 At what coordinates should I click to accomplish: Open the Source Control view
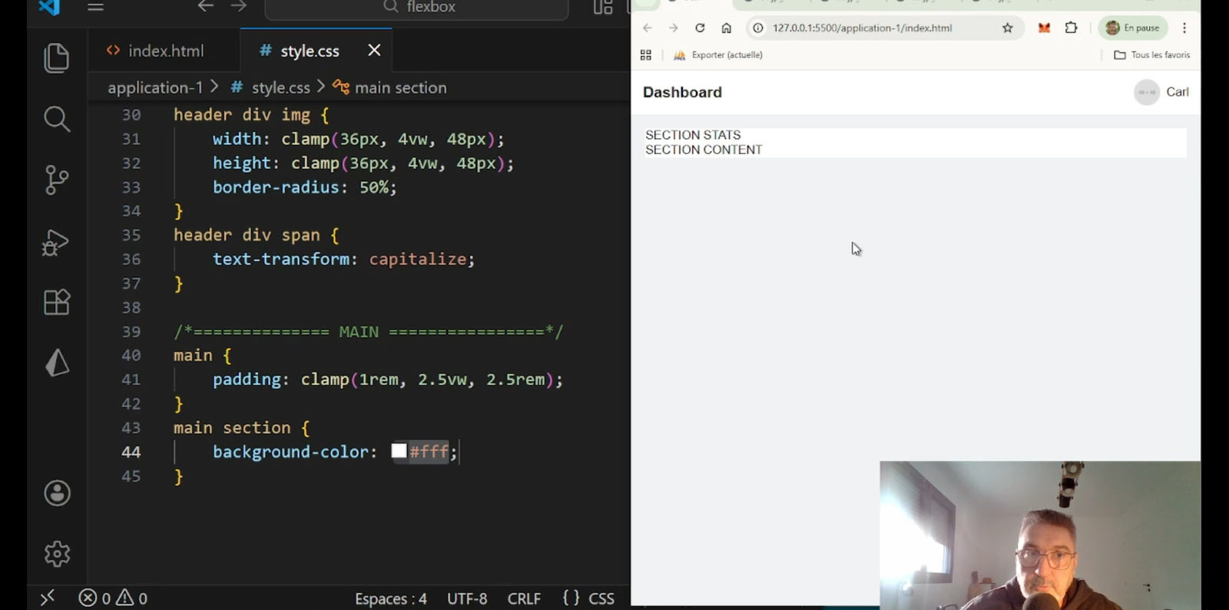56,180
